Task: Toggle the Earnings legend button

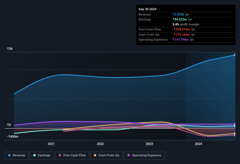Action: (42, 156)
